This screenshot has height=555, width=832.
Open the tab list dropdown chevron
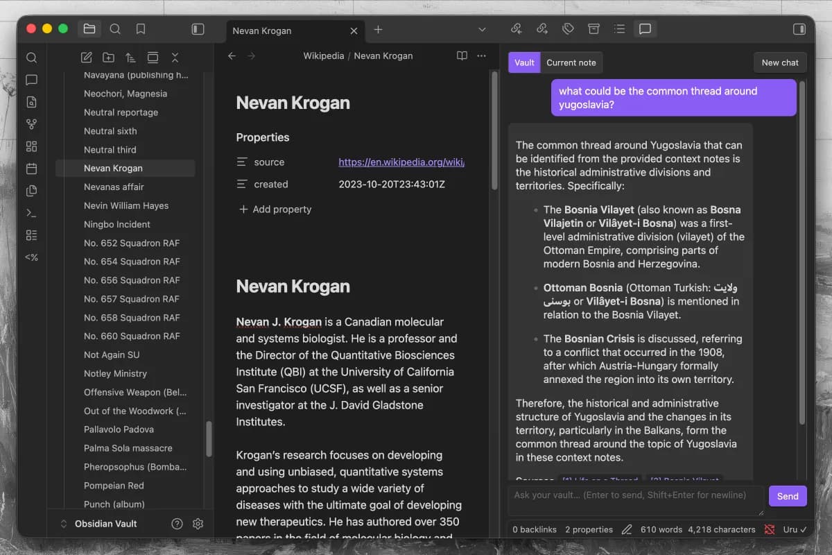[483, 30]
